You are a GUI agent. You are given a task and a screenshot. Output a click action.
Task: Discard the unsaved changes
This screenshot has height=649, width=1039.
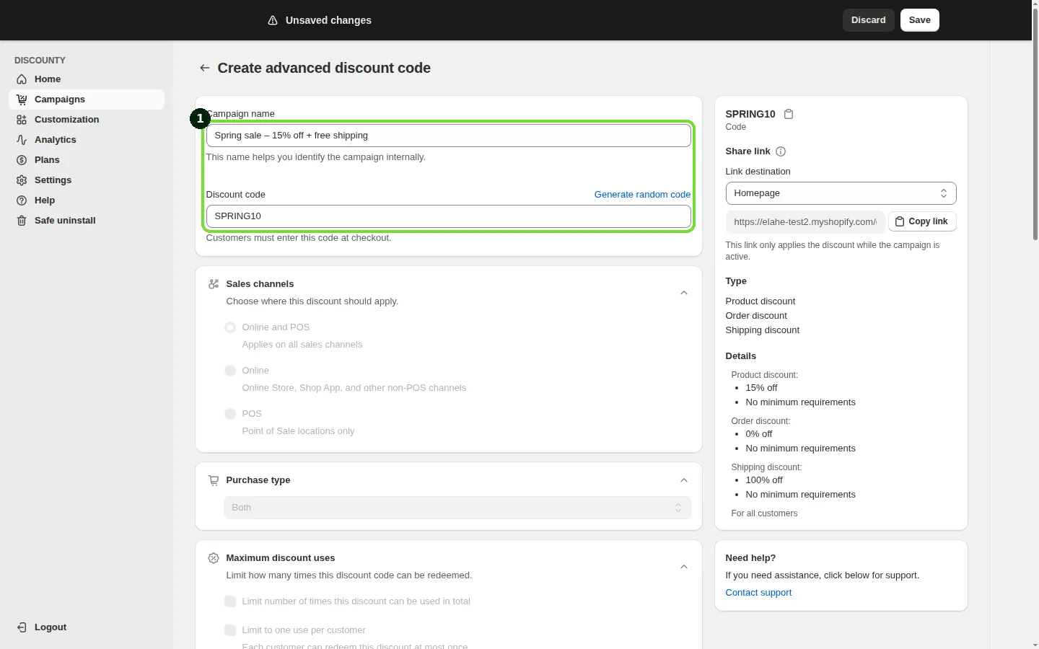869,20
